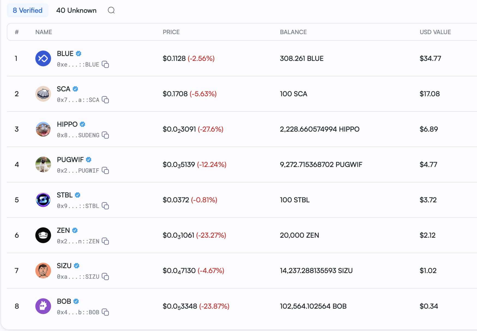Open the BLUE token name link
The height and width of the screenshot is (331, 477).
pyautogui.click(x=65, y=54)
